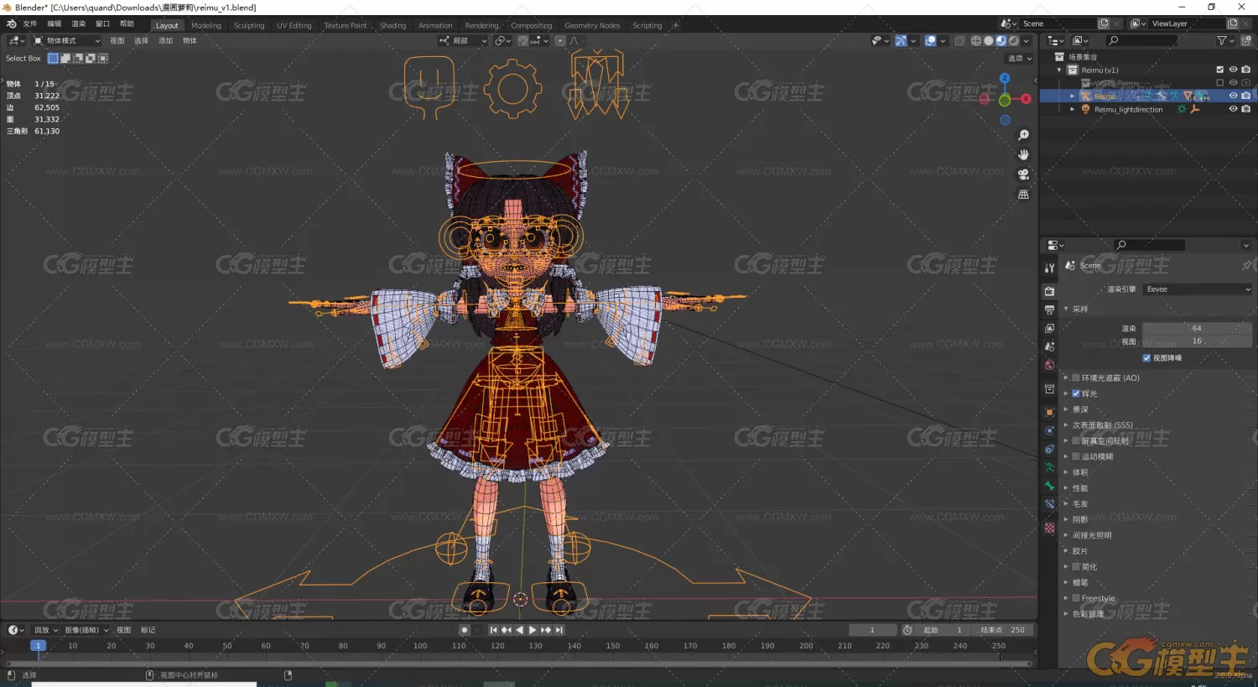Open the render engine Eevee dropdown

[x=1197, y=289]
